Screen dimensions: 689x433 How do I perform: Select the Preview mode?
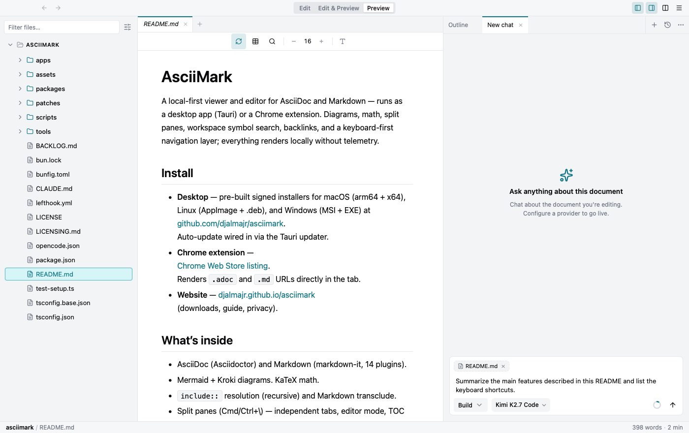coord(378,8)
